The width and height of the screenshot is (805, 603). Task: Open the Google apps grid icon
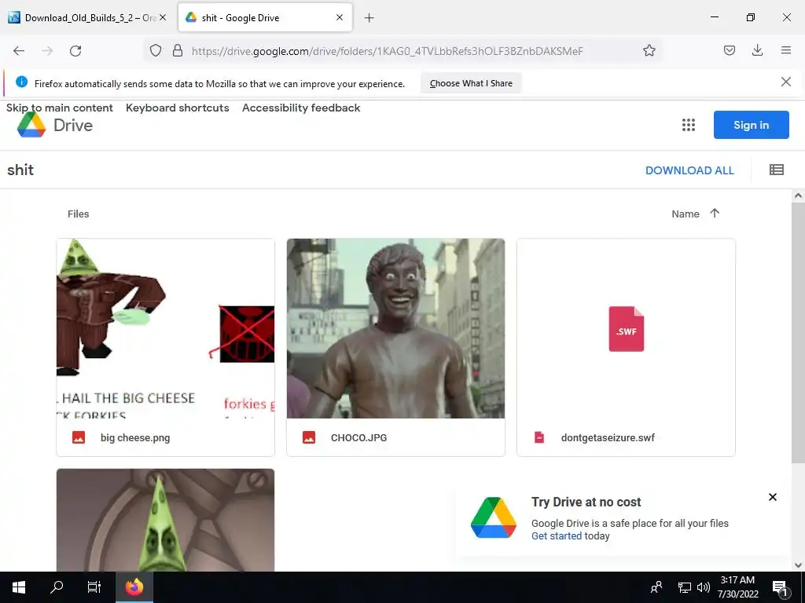pos(689,125)
